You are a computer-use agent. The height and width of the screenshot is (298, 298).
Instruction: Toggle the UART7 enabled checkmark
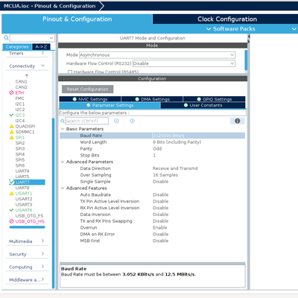(11, 182)
